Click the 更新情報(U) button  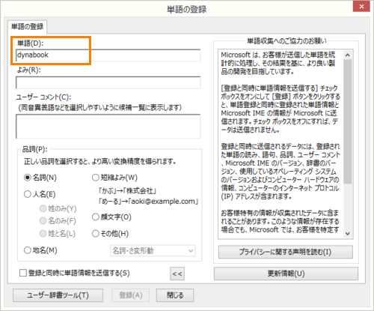coord(286,274)
